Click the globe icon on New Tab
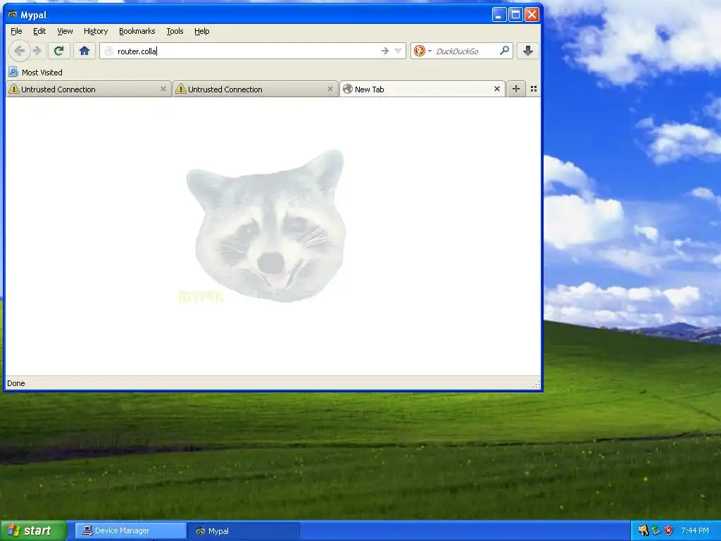The width and height of the screenshot is (721, 541). pos(348,89)
